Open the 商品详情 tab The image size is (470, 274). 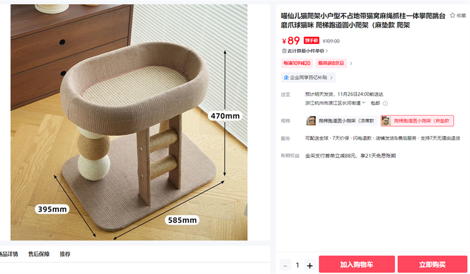click(x=9, y=254)
